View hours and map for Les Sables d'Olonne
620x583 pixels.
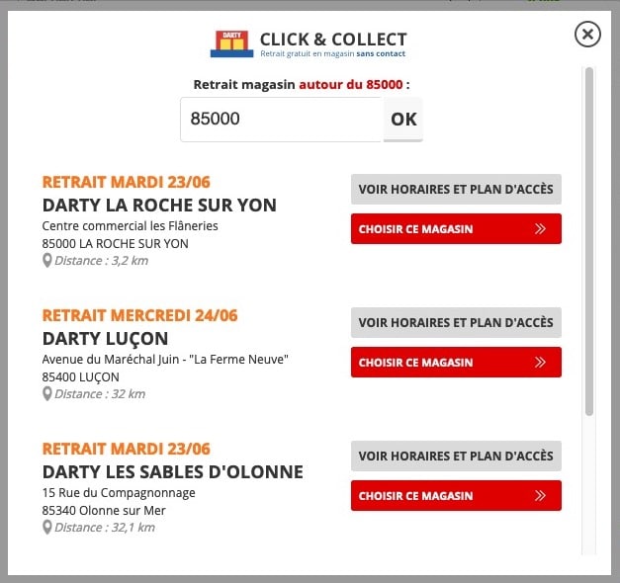456,456
